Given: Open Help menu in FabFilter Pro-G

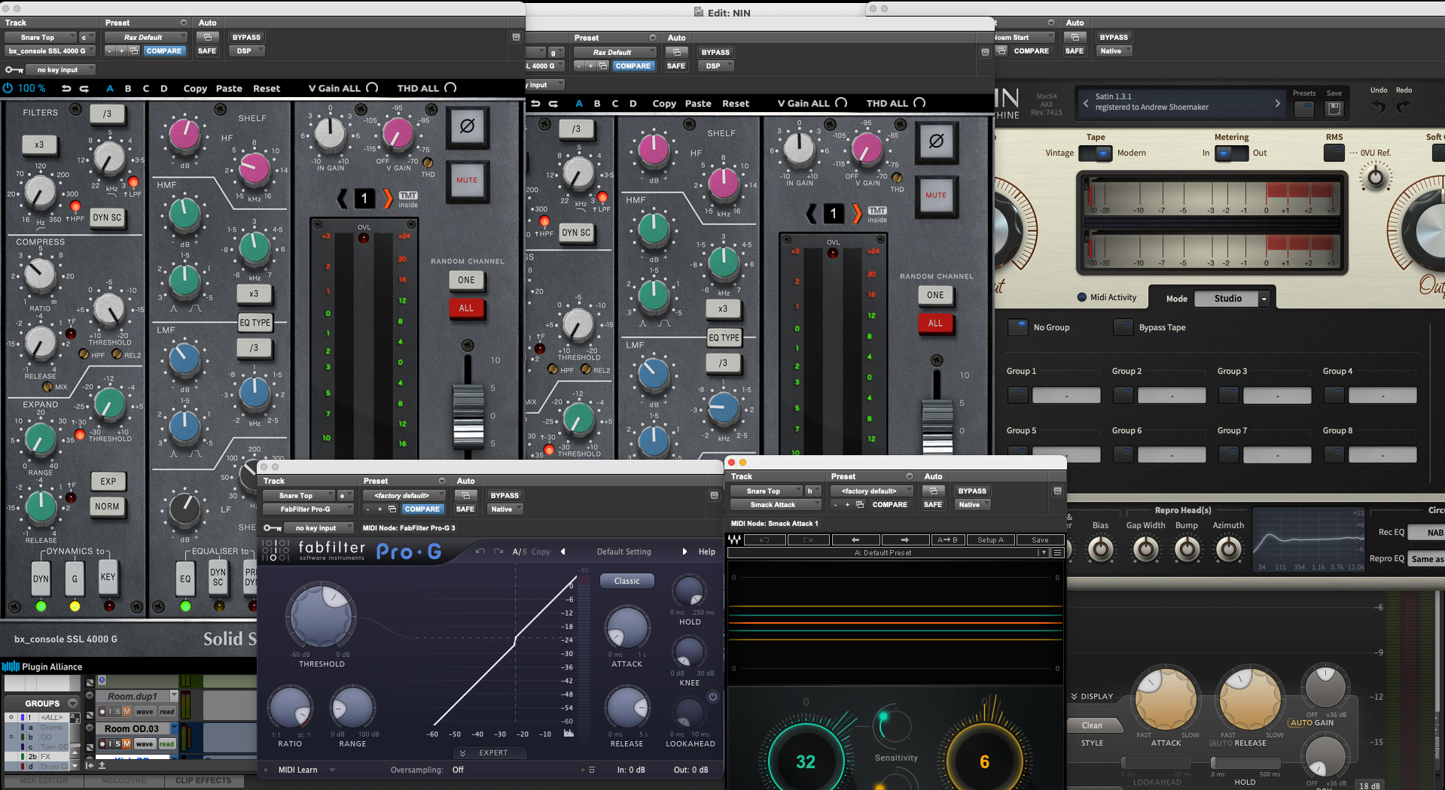Looking at the screenshot, I should (x=706, y=551).
